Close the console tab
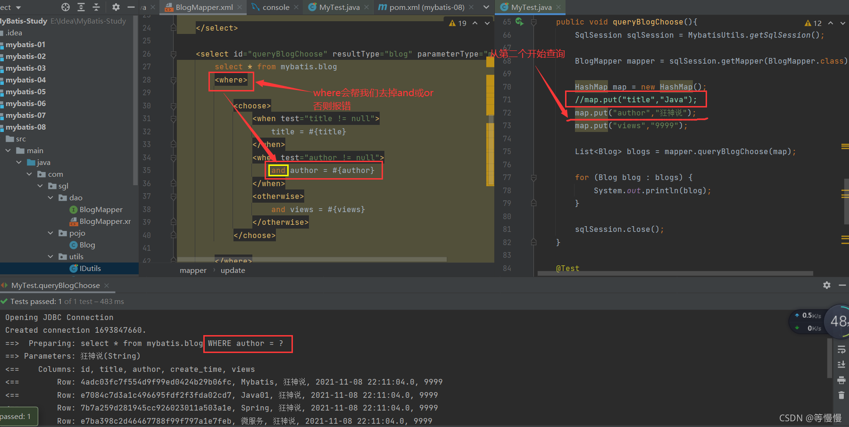Image resolution: width=849 pixels, height=427 pixels. (296, 7)
